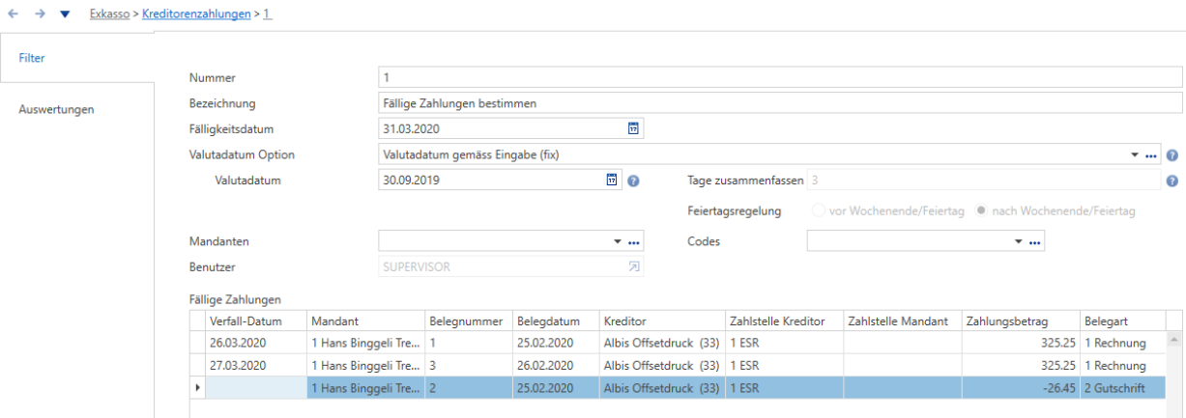
Task: Sort by Kreditor column header
Action: pos(661,320)
